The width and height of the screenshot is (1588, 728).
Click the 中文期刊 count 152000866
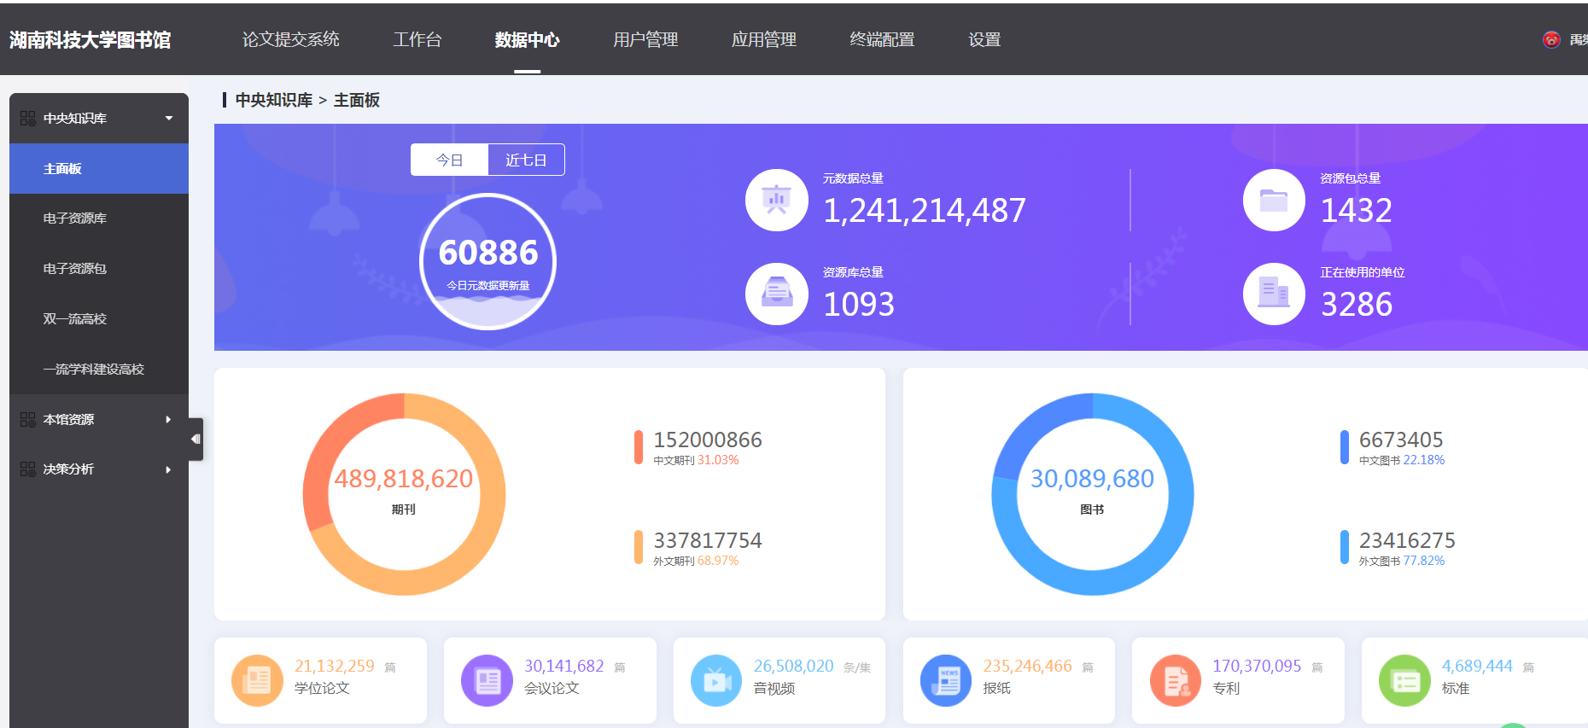[x=708, y=440]
